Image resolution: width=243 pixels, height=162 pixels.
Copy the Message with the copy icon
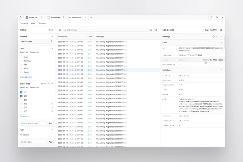[x=214, y=36]
